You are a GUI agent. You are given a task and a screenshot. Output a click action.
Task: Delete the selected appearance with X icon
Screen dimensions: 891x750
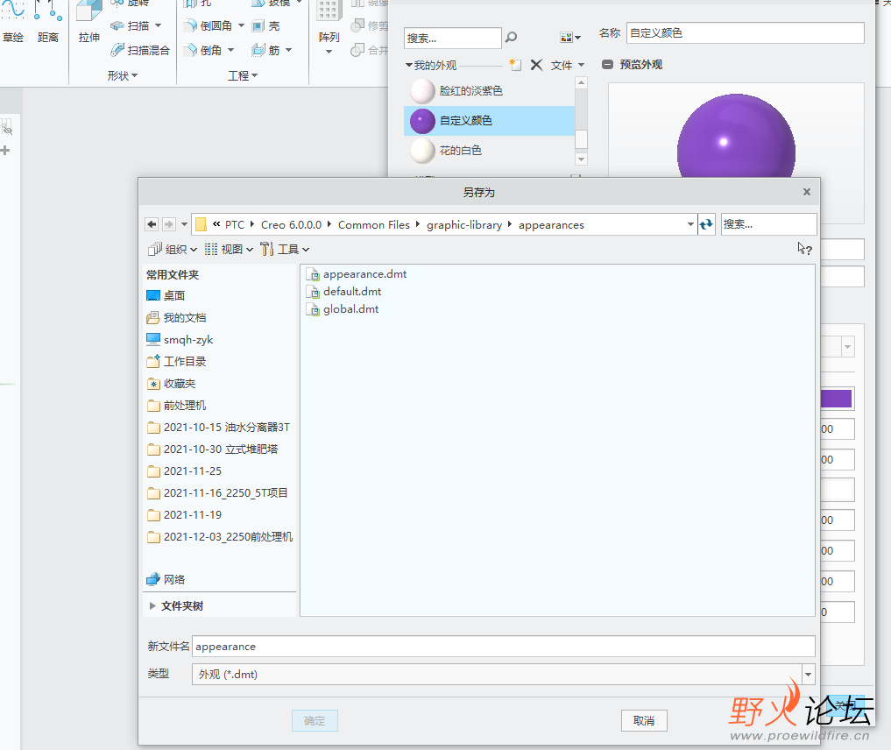[x=536, y=65]
